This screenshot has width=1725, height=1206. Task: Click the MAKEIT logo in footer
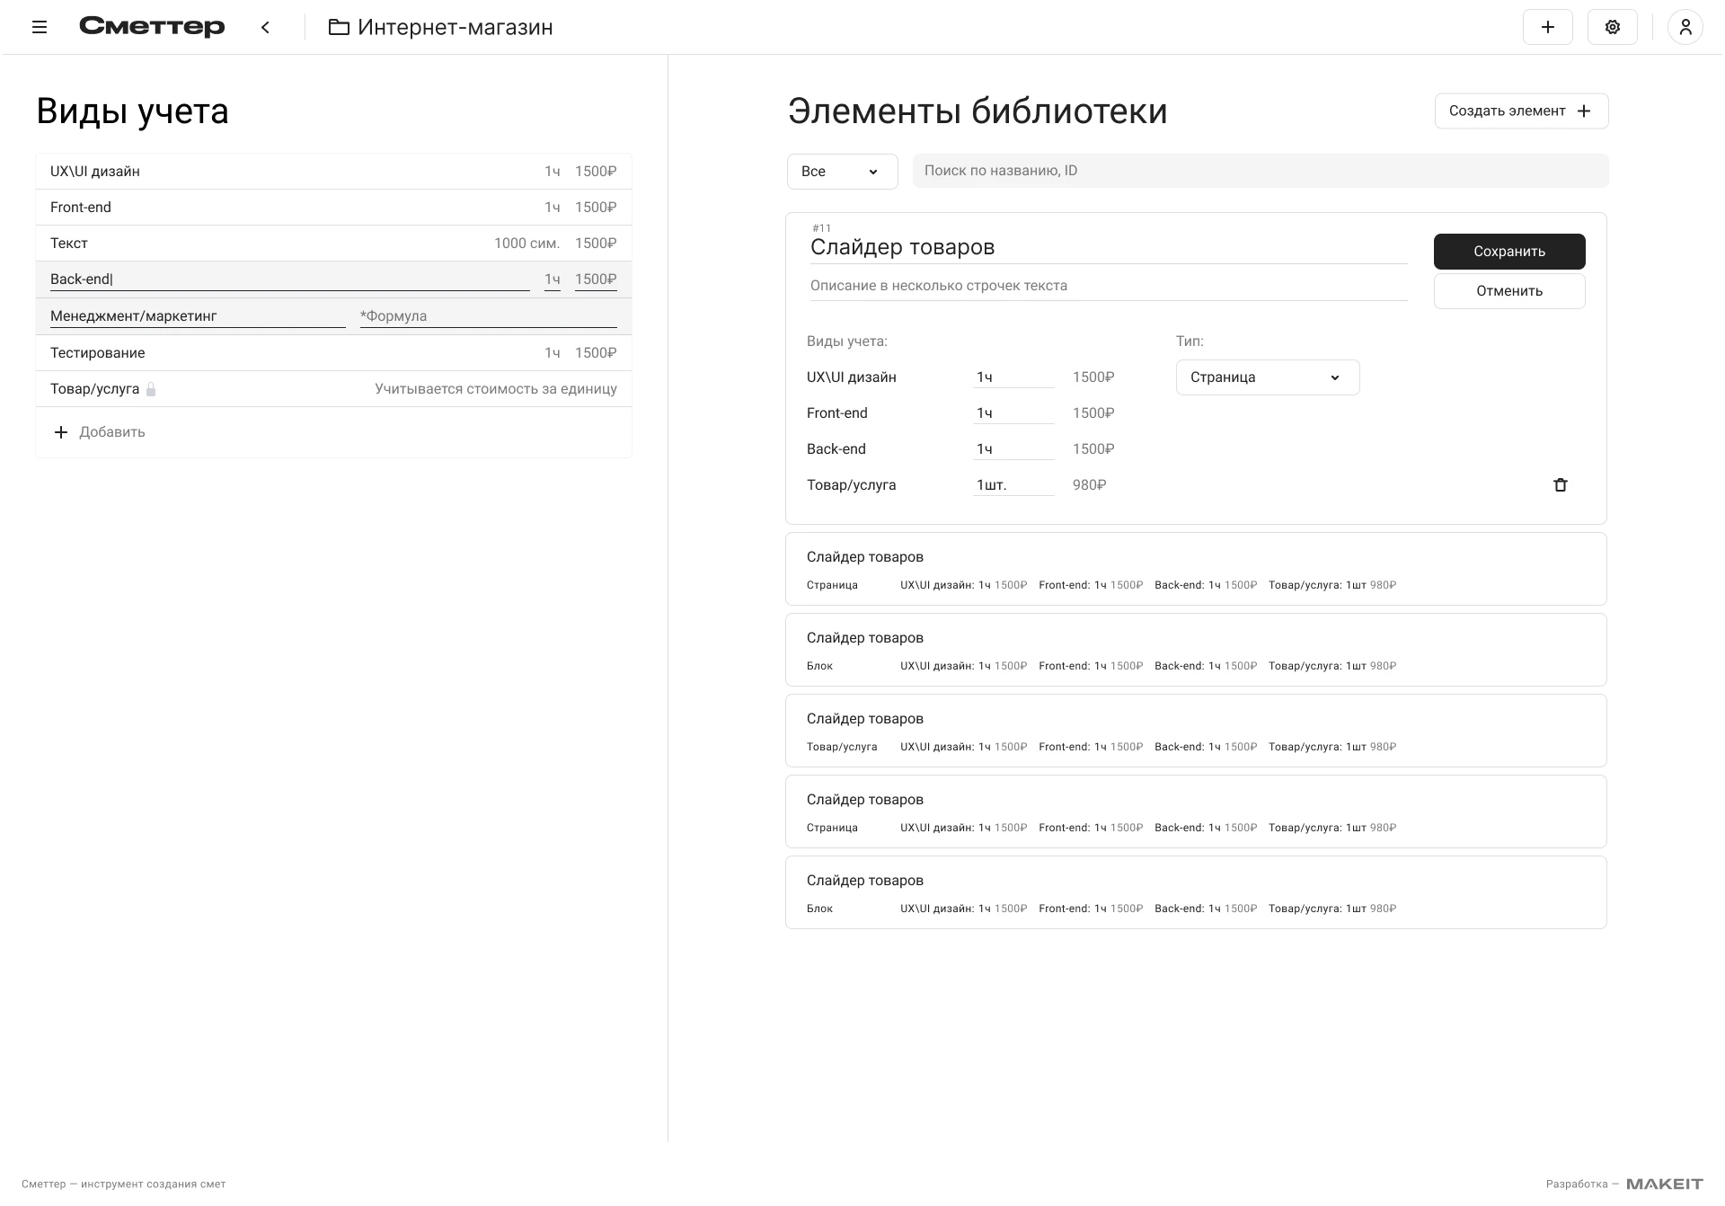pyautogui.click(x=1664, y=1184)
